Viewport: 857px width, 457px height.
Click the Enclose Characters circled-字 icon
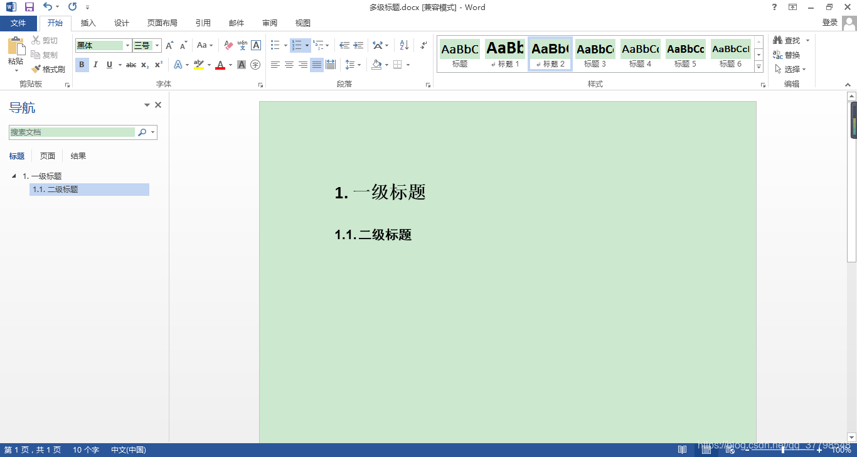click(x=255, y=65)
